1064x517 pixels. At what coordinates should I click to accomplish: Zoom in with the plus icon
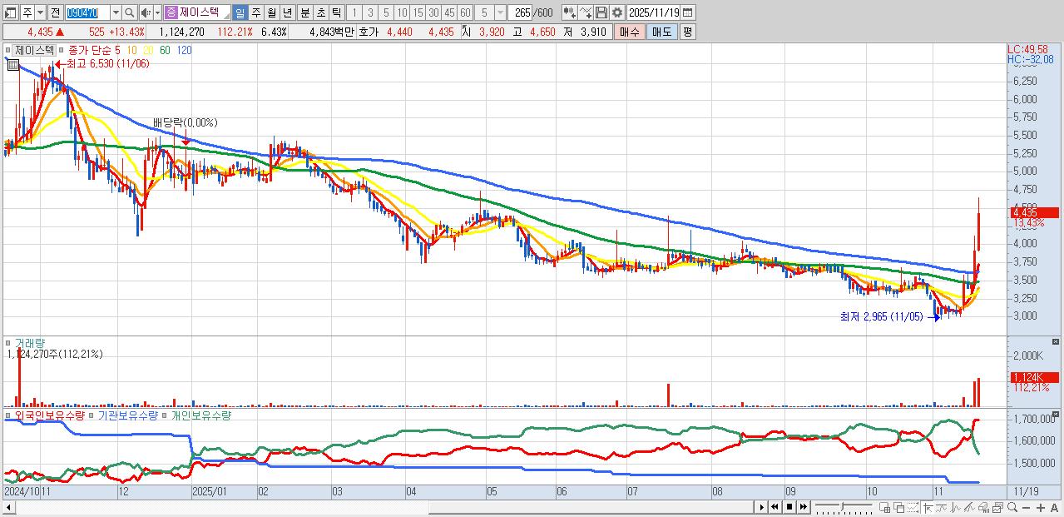point(1042,507)
